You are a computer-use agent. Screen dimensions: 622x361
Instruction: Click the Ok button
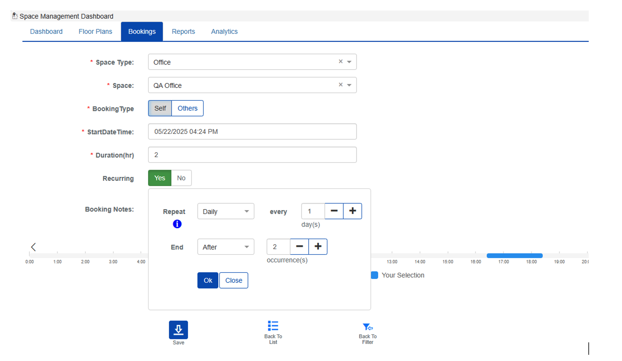208,280
